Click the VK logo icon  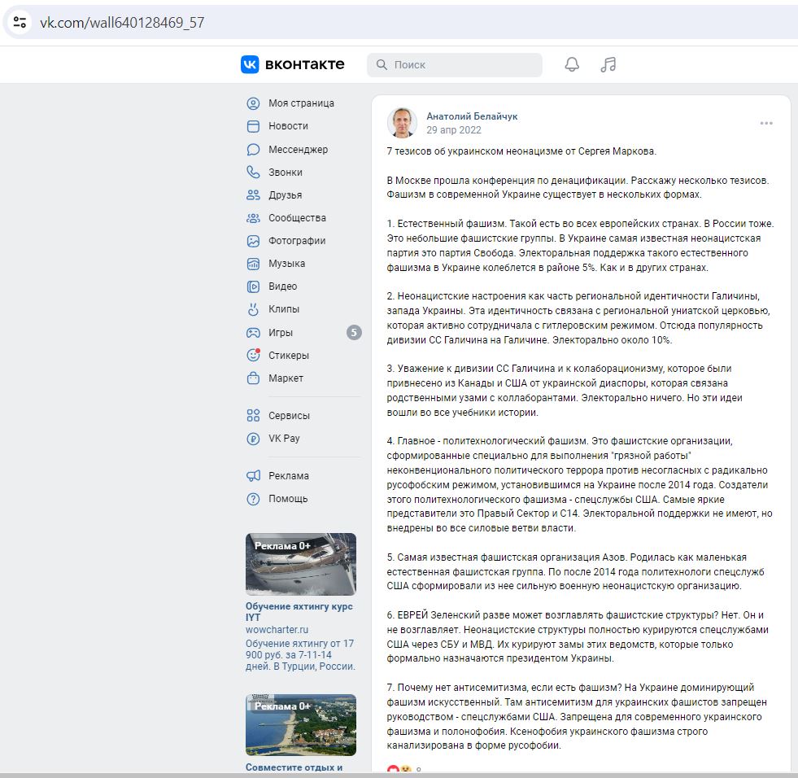(x=250, y=64)
